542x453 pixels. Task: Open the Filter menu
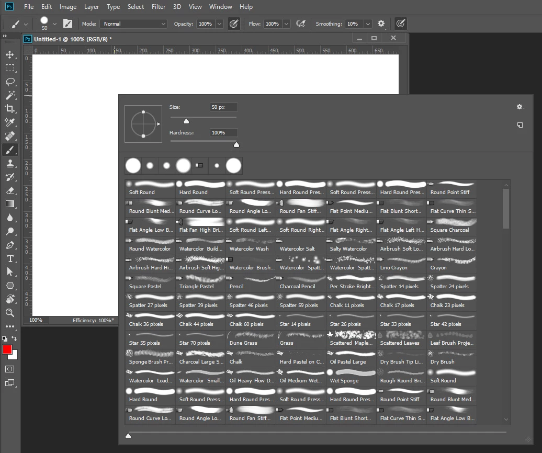click(159, 7)
